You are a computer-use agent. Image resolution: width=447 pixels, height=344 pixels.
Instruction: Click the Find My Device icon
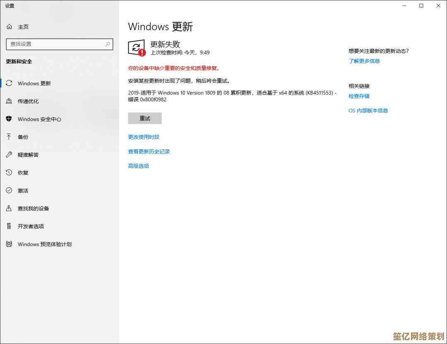click(9, 208)
